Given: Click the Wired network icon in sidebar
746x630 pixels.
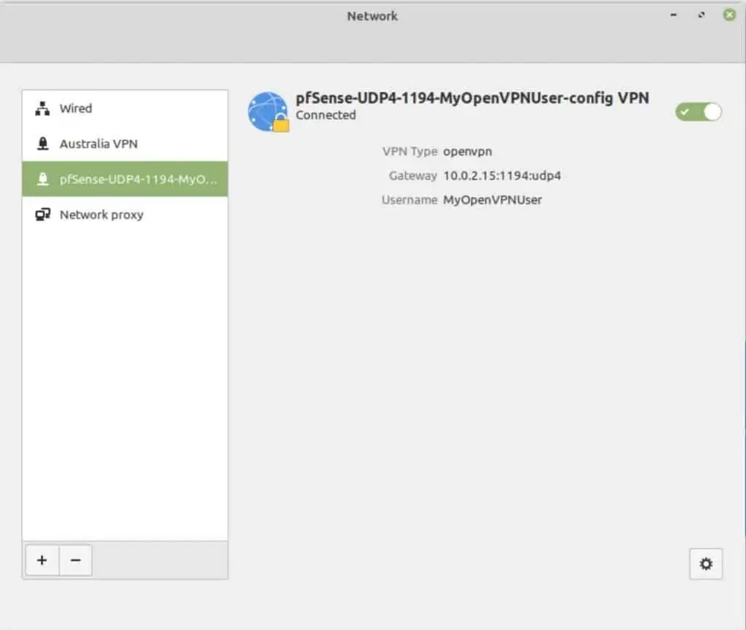Looking at the screenshot, I should pos(42,108).
